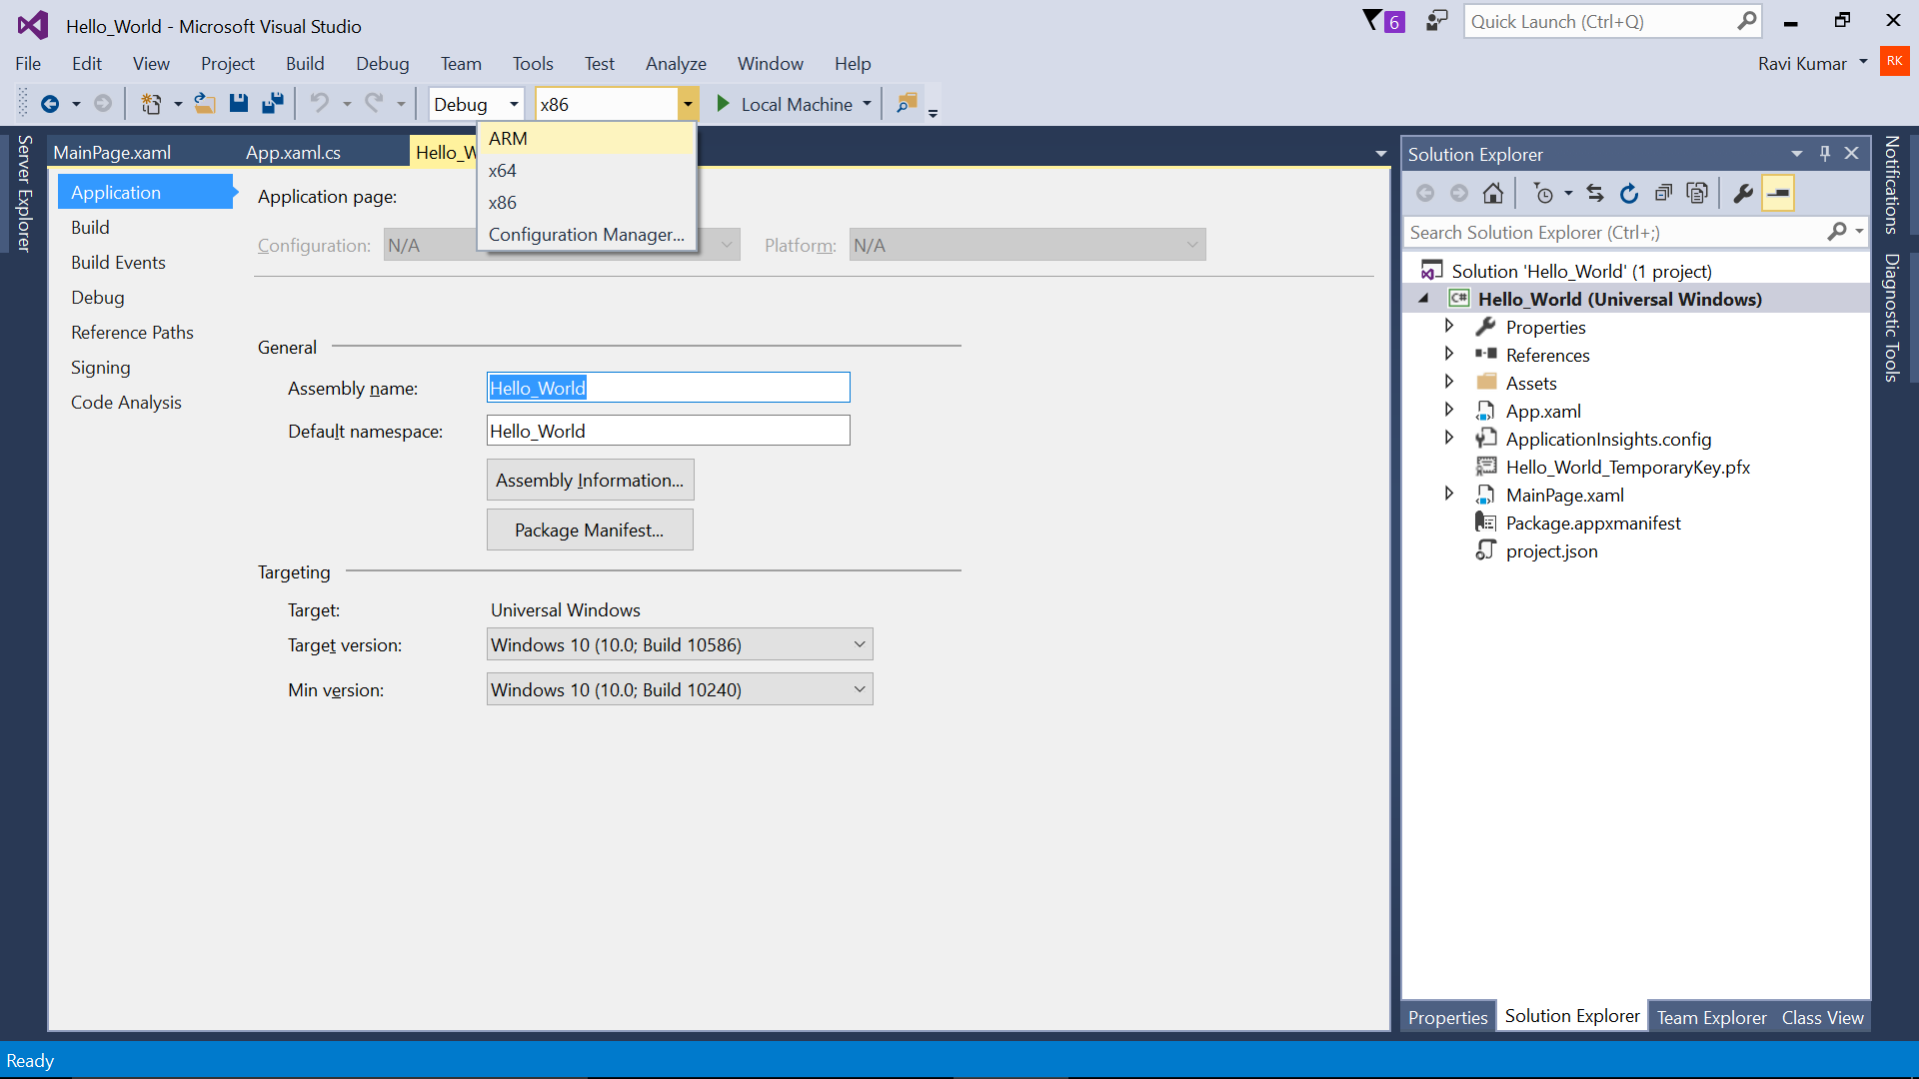Toggle Solution Explorer auto-hide pin icon

(1825, 154)
